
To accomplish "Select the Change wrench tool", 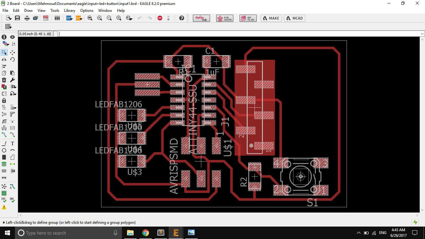I will 12,80.
